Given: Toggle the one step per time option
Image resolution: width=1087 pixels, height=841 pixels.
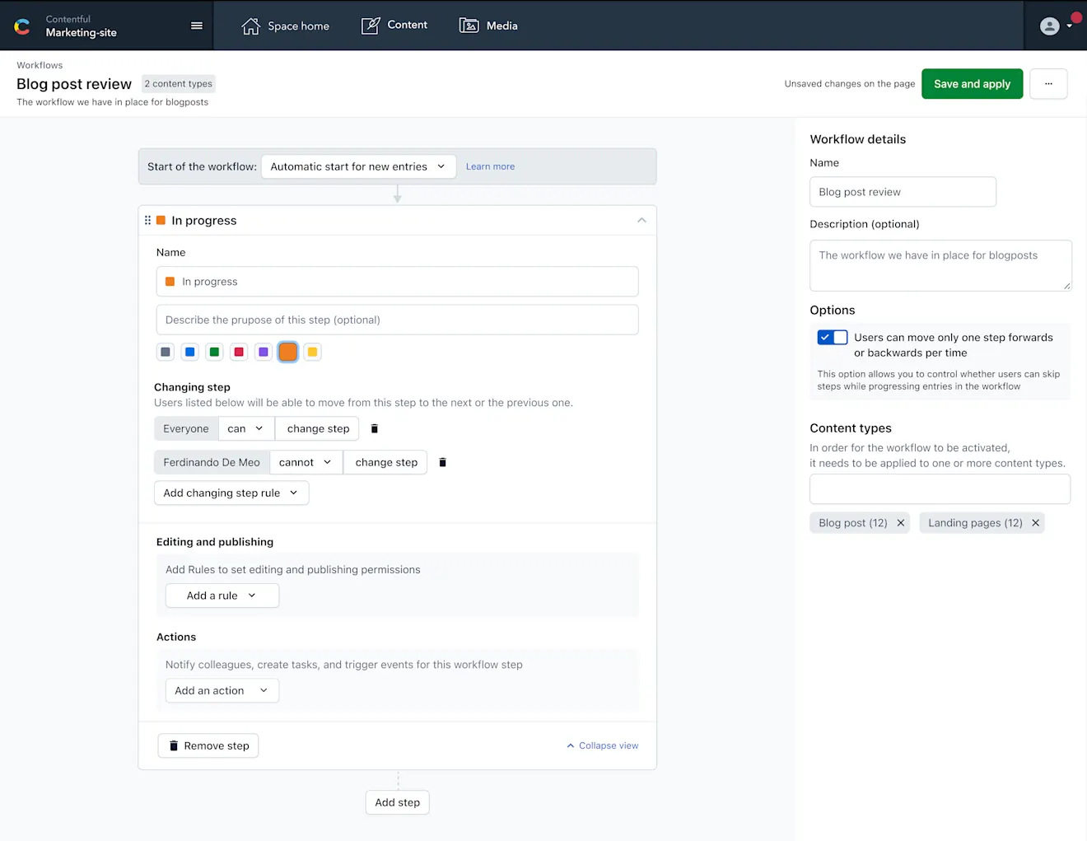Looking at the screenshot, I should point(833,337).
